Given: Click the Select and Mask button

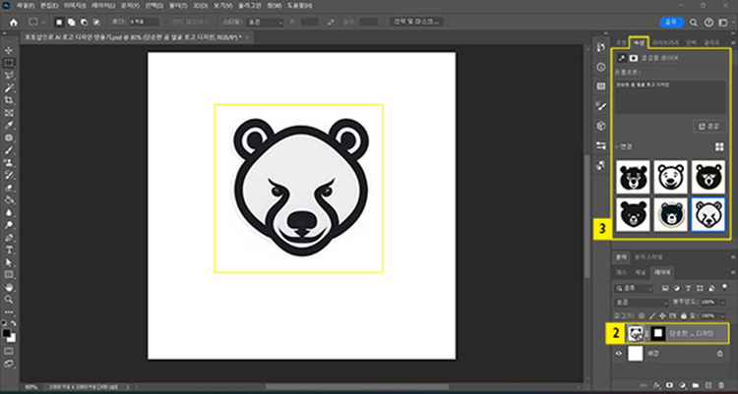Looking at the screenshot, I should (416, 22).
